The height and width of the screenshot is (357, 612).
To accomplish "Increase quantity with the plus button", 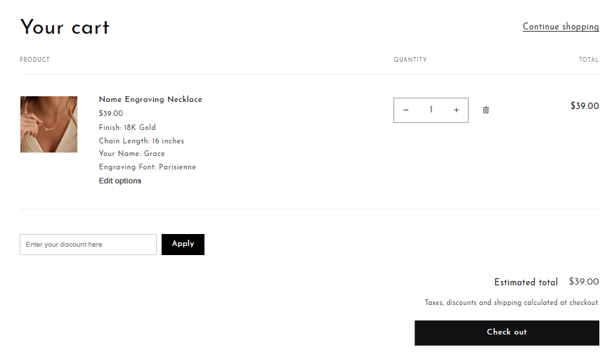I will click(x=456, y=110).
